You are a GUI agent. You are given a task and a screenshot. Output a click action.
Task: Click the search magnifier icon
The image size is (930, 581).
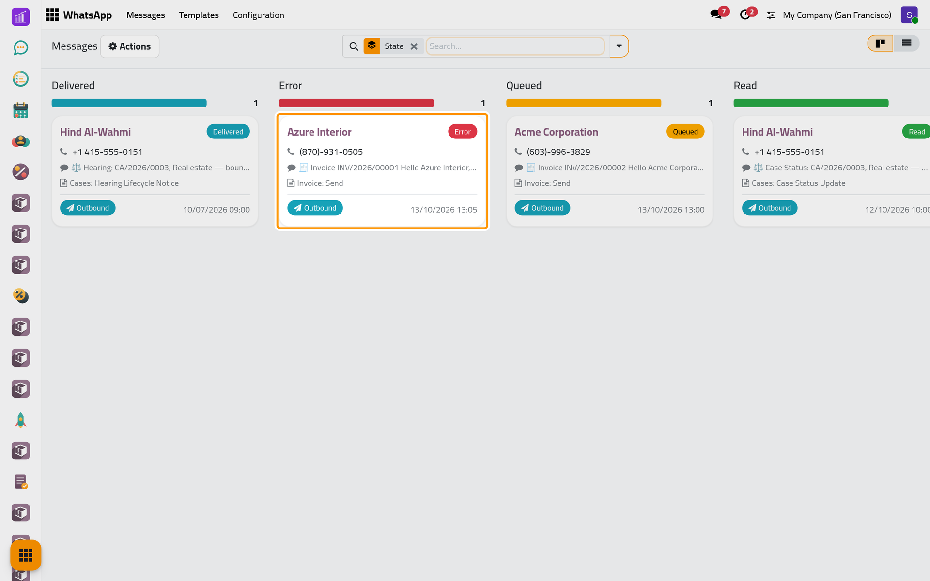pyautogui.click(x=354, y=46)
